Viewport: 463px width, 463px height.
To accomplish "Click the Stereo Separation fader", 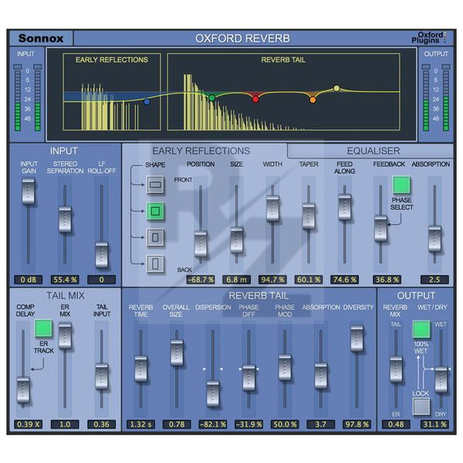I will pos(65,220).
